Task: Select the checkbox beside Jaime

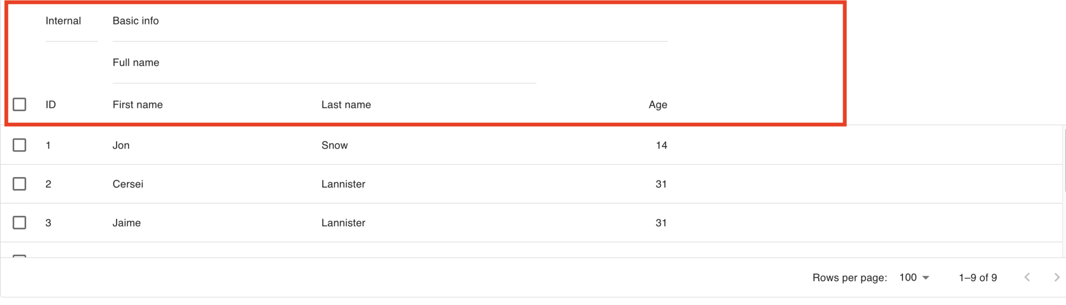Action: pyautogui.click(x=19, y=222)
